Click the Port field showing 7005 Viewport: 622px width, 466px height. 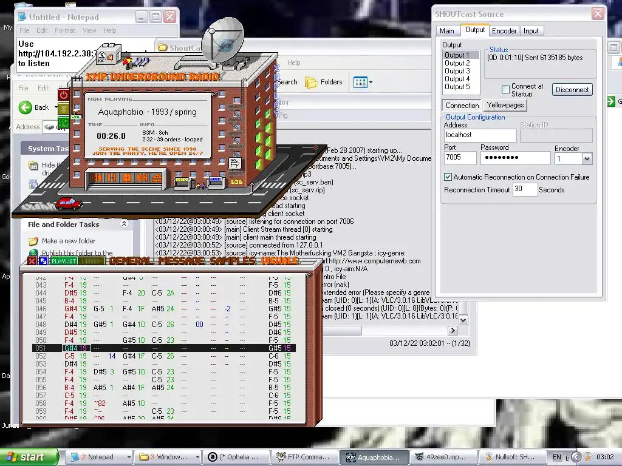(460, 158)
